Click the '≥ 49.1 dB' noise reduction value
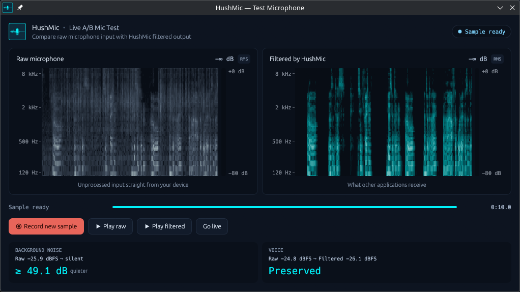Image resolution: width=520 pixels, height=292 pixels. click(x=41, y=271)
